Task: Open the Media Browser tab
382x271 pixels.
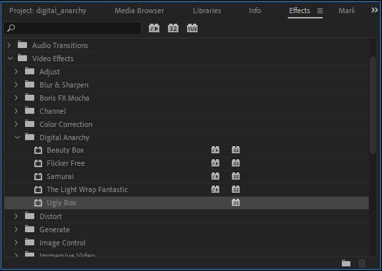Action: 140,11
